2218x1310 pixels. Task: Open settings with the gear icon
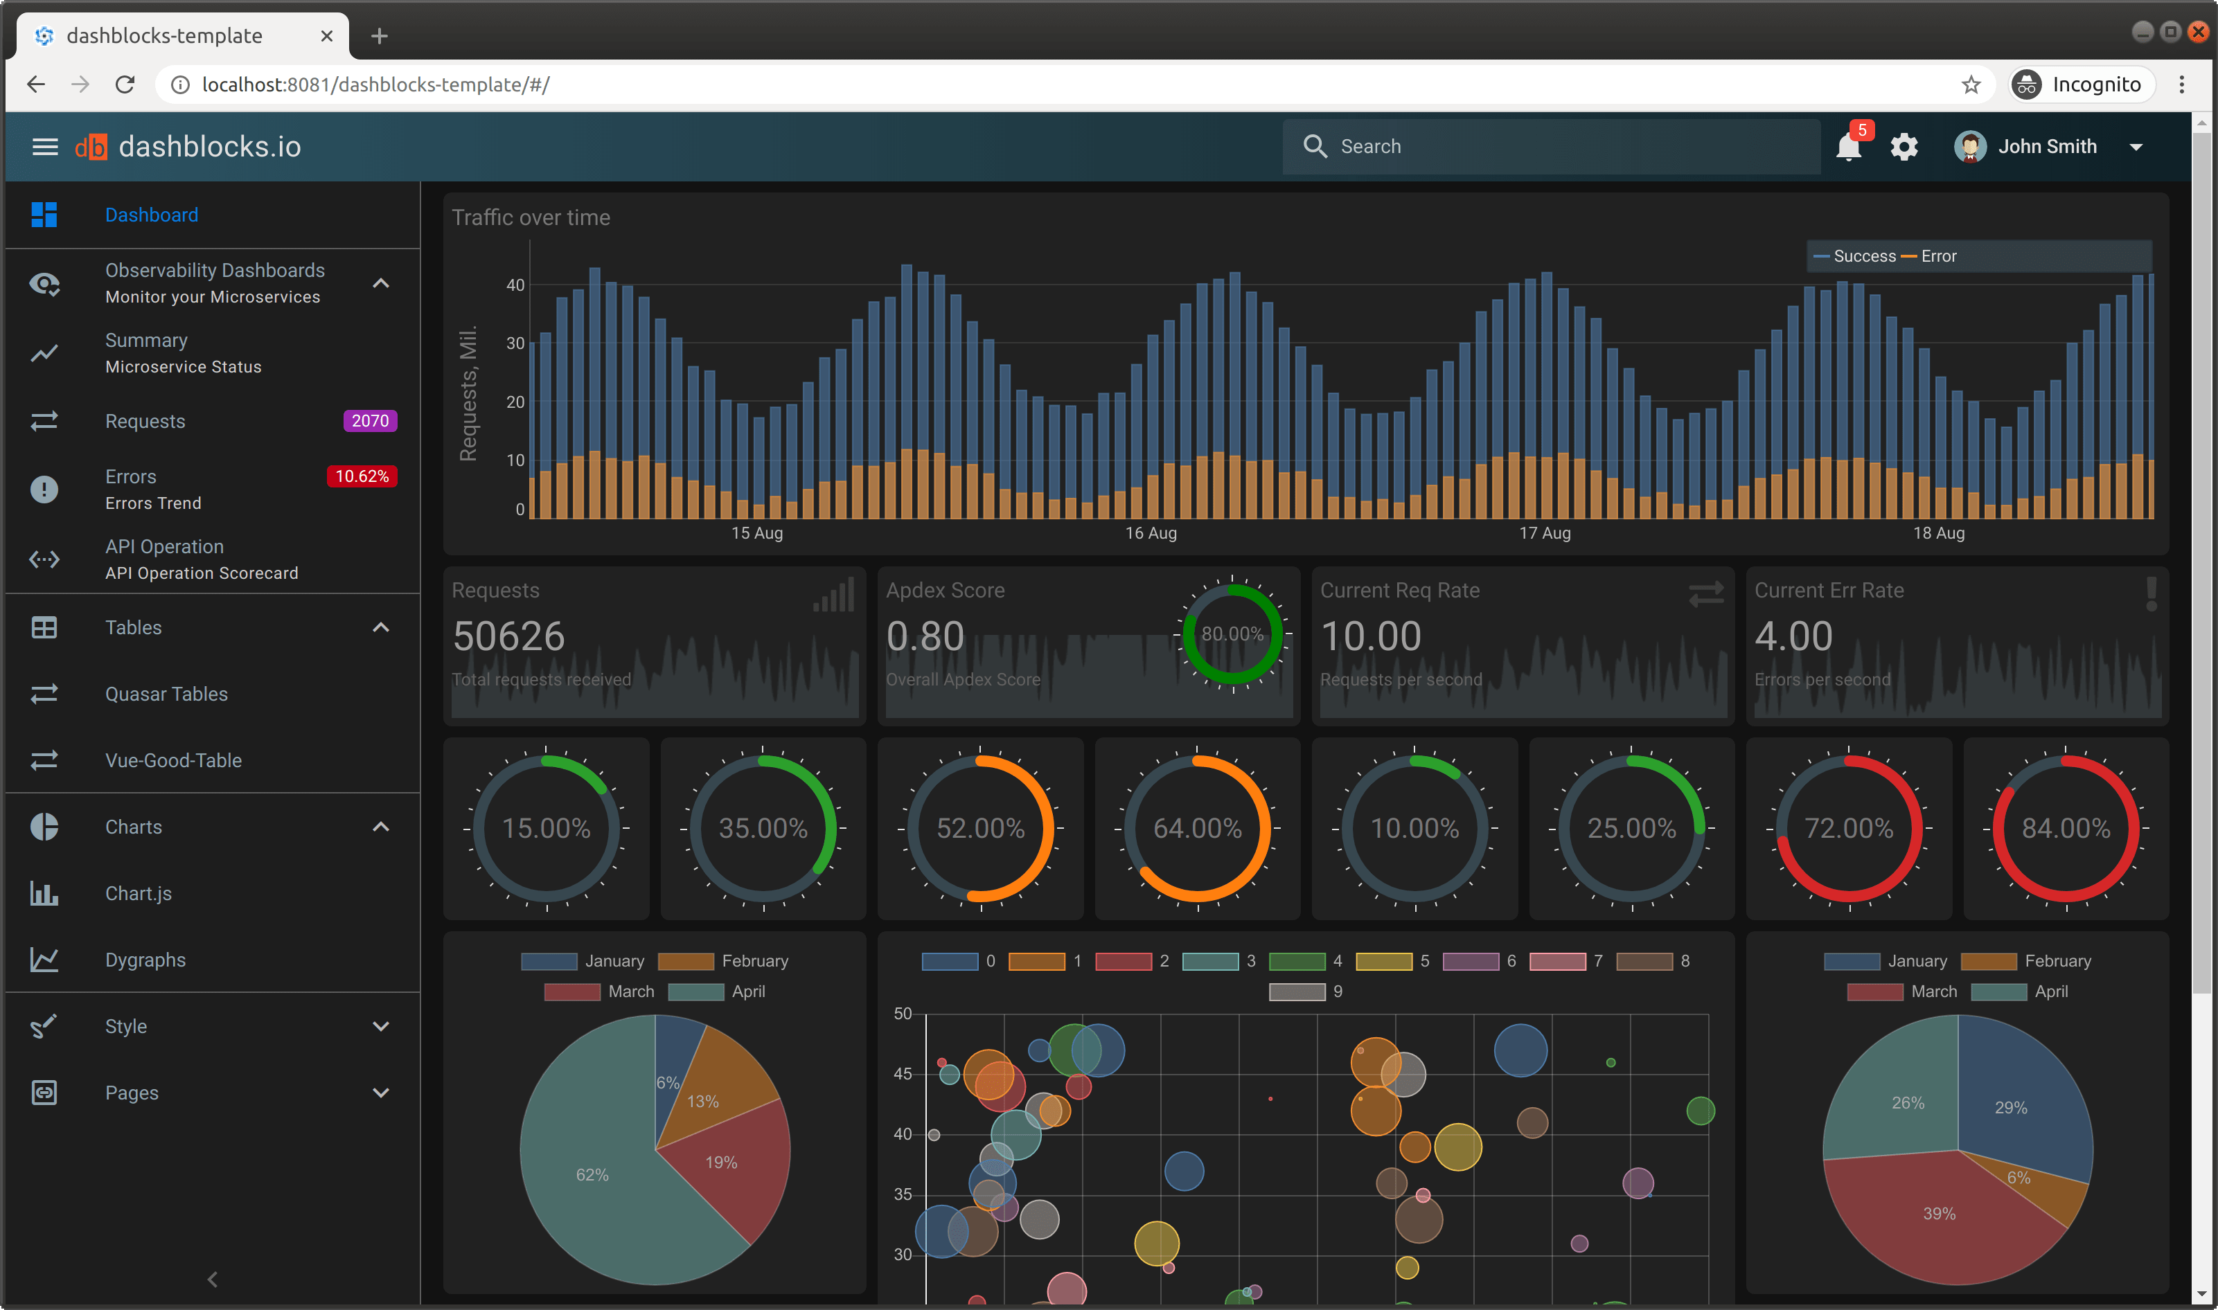coord(1904,147)
